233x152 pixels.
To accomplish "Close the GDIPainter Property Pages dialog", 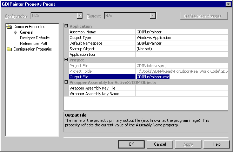I will pyautogui.click(x=228, y=4).
